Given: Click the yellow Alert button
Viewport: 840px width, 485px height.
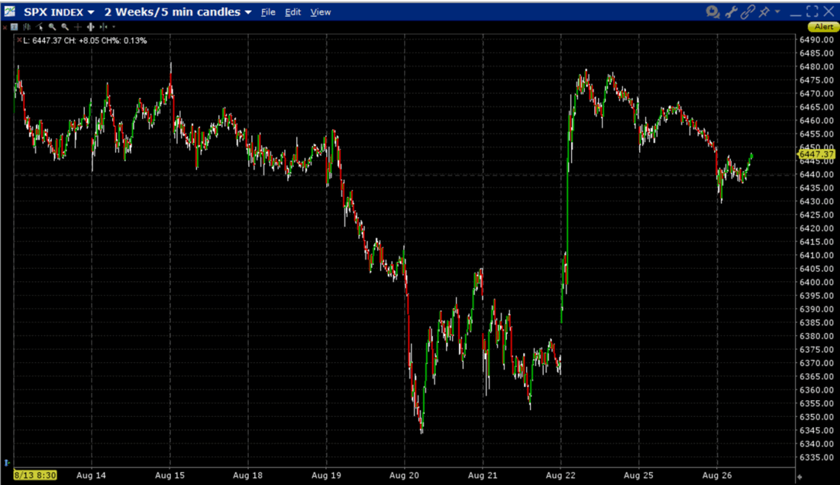Looking at the screenshot, I should 822,26.
